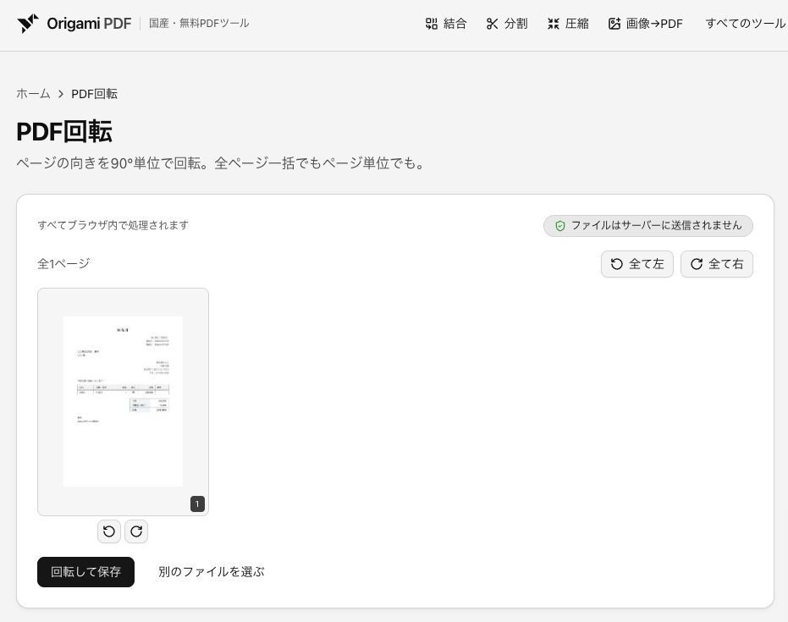Open the 分割 (split) tool
788x622 pixels.
[x=506, y=24]
